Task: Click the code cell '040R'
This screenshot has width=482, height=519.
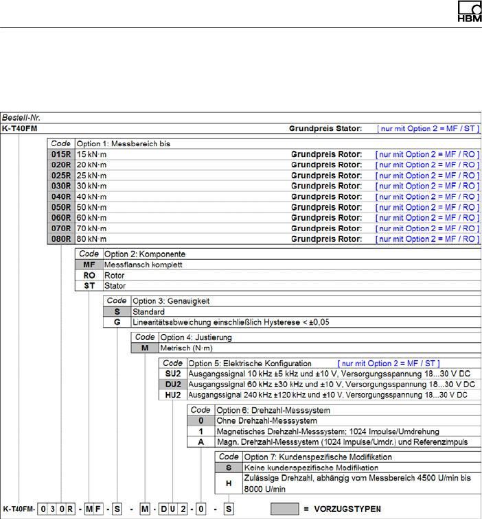Action: click(x=61, y=197)
